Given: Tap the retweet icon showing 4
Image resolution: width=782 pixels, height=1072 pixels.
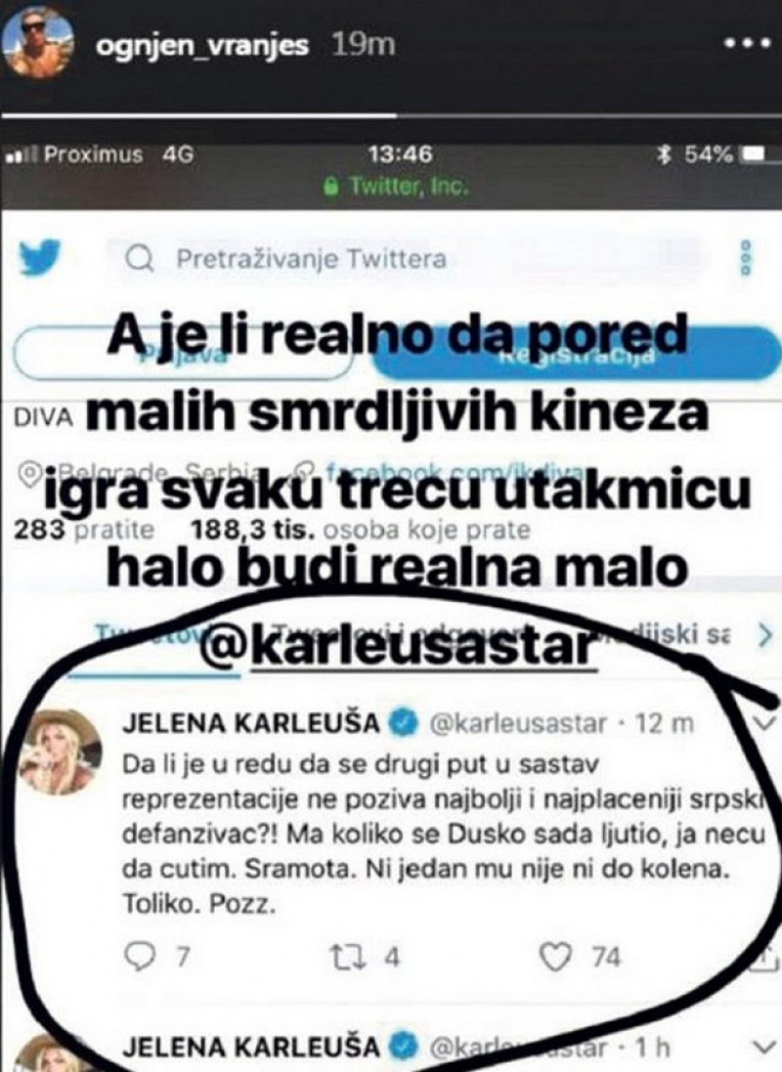Looking at the screenshot, I should [x=345, y=956].
